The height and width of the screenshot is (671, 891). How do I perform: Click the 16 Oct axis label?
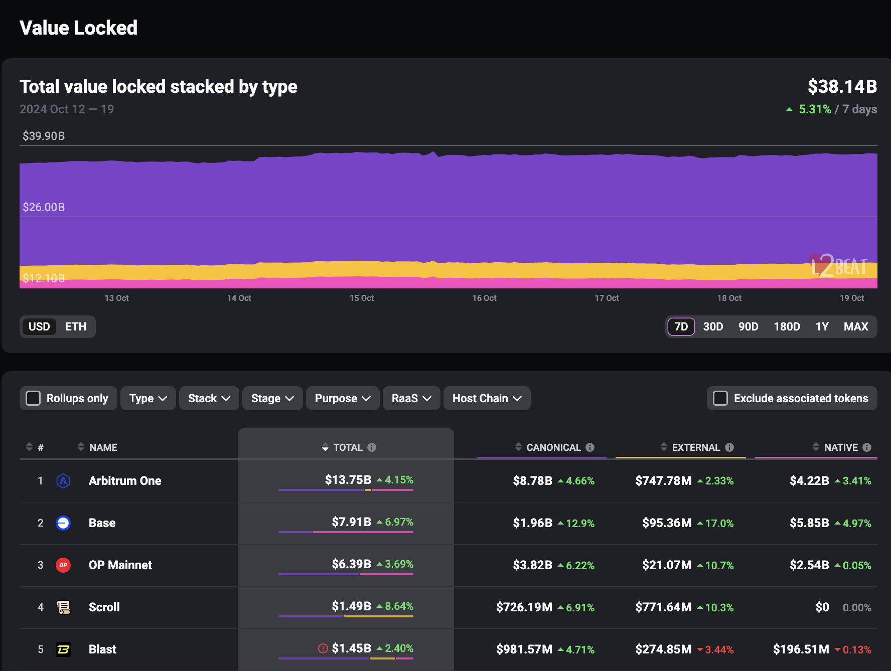click(x=484, y=298)
